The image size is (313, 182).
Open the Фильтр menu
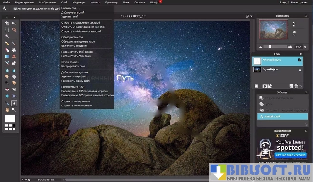[x=95, y=2]
